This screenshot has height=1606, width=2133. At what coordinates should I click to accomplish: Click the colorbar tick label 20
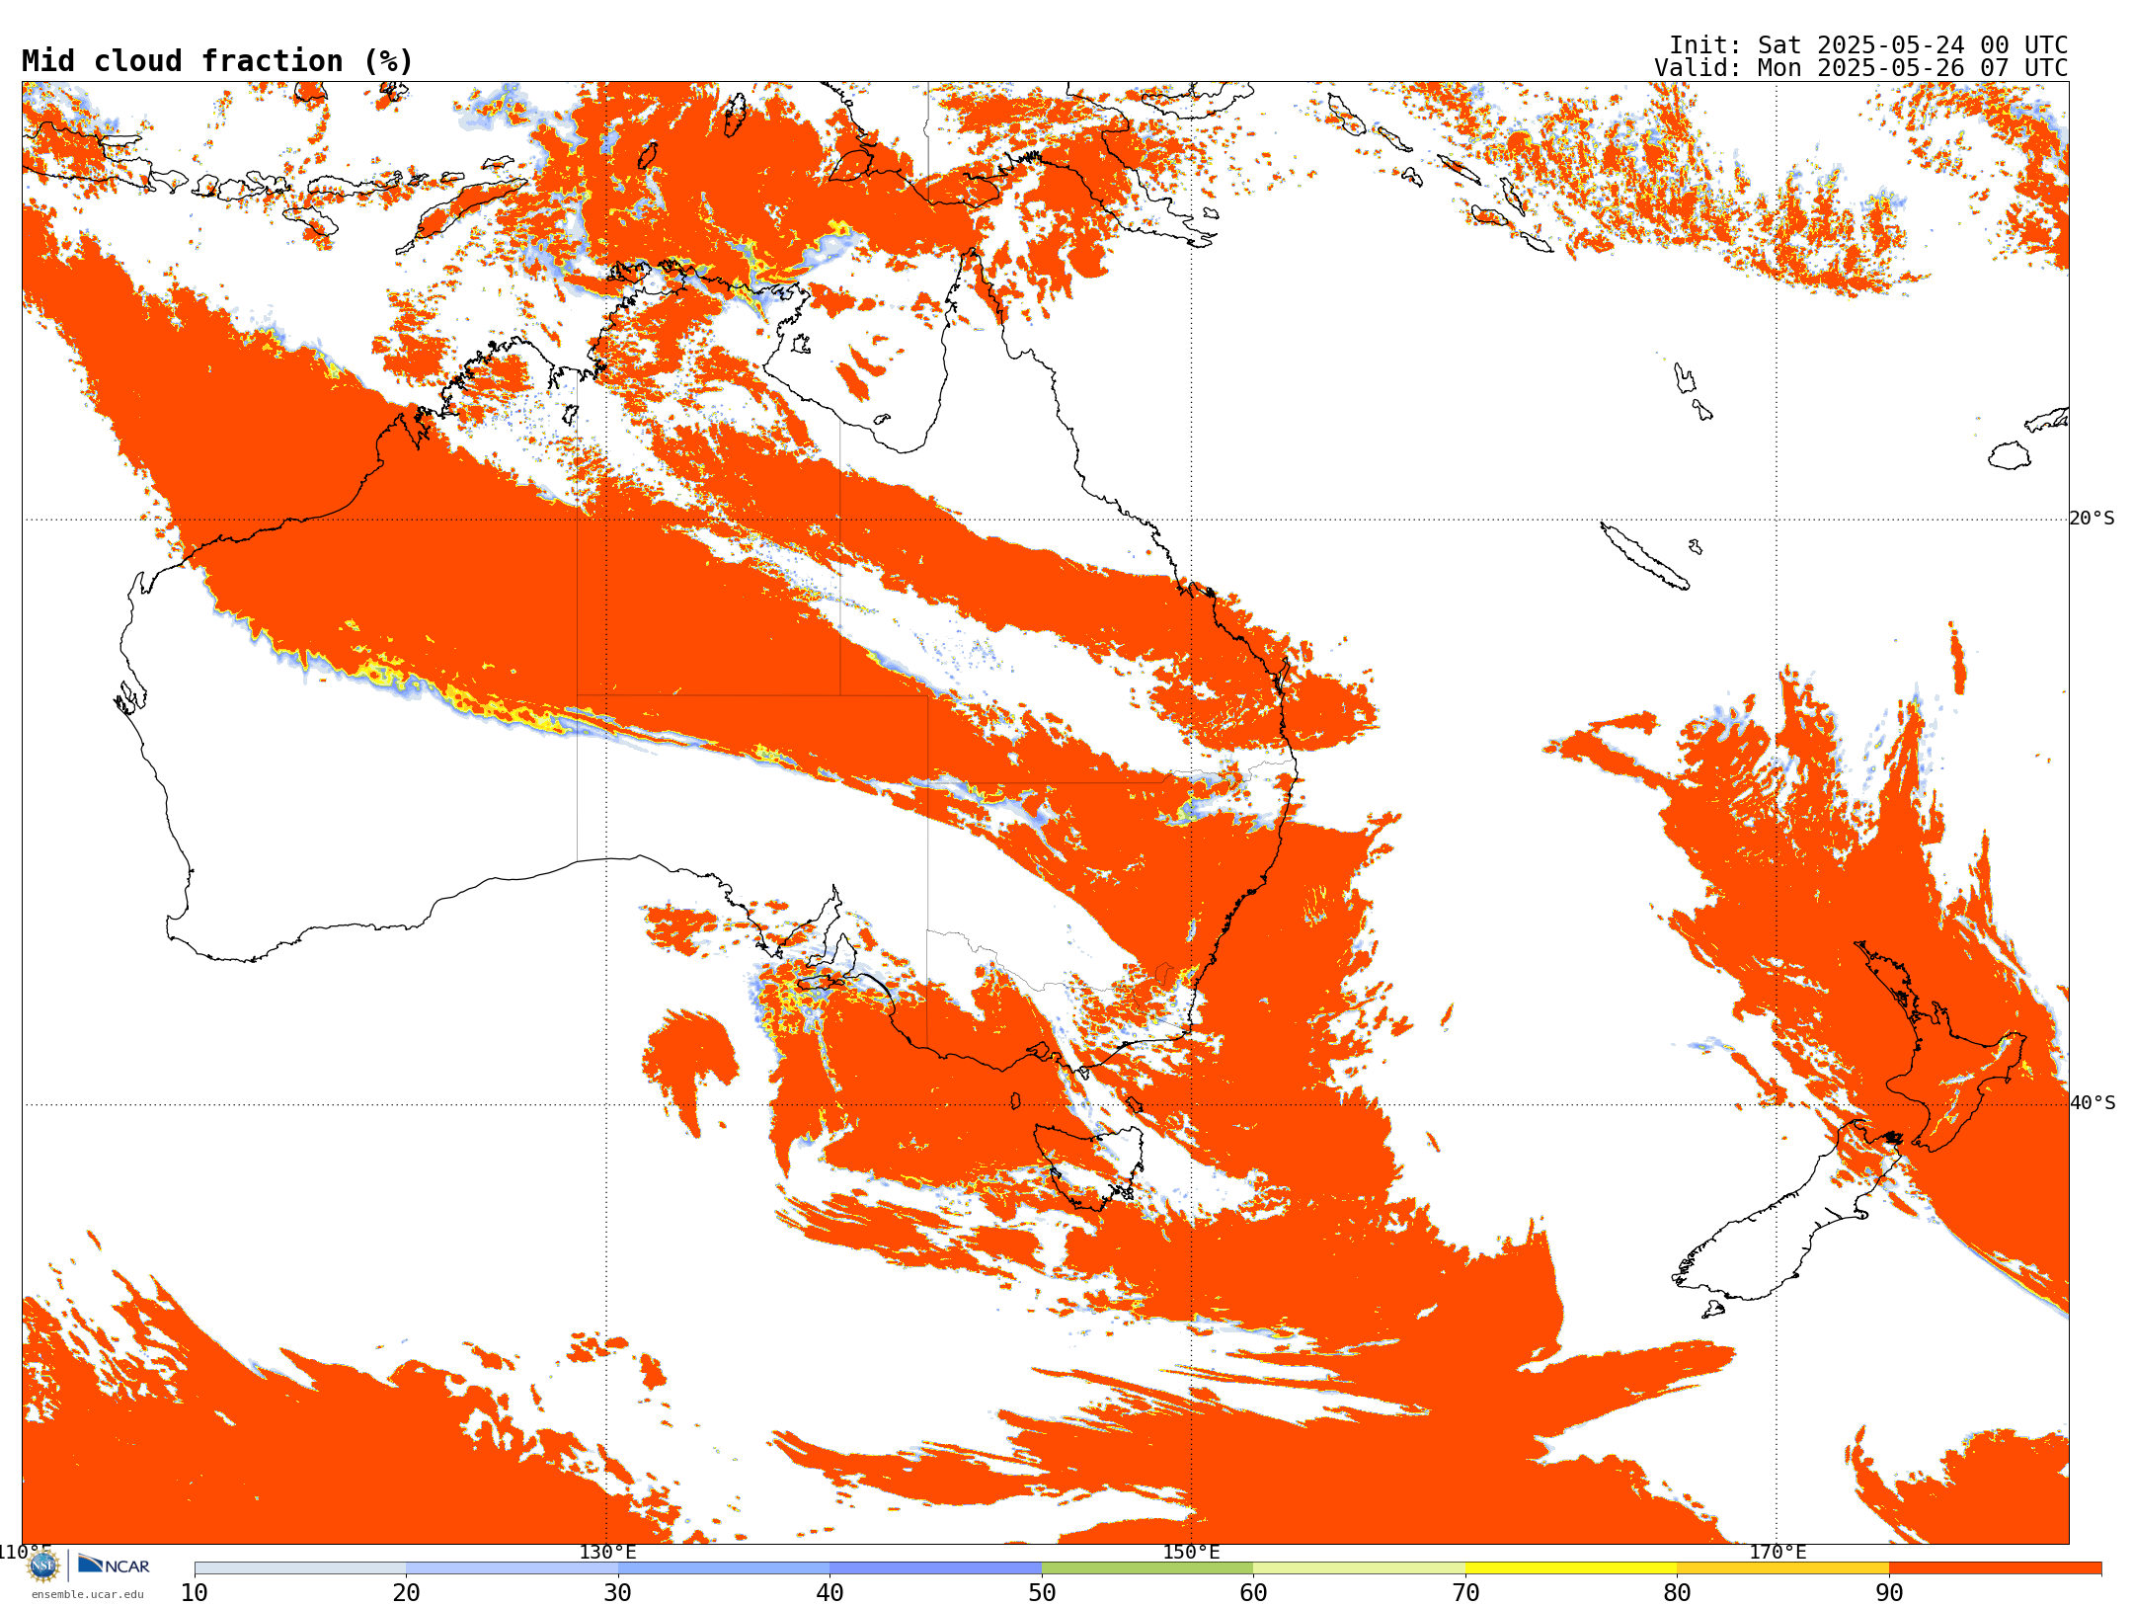tap(406, 1593)
